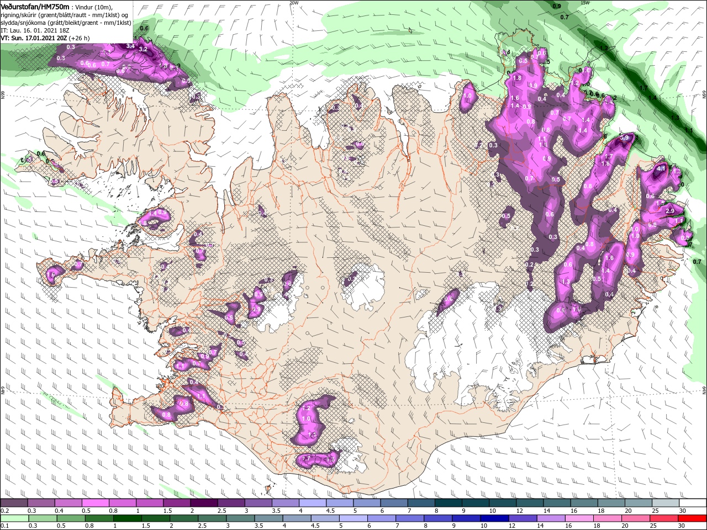Click the pink swatch above the bottom-row 18 label
Viewport: 707px width, 530px height.
[x=608, y=518]
